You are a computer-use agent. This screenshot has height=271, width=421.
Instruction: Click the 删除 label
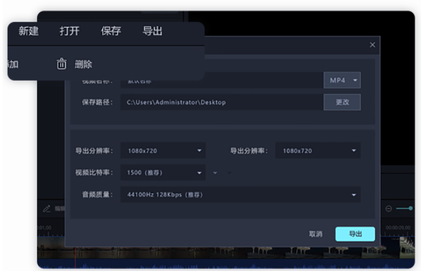click(83, 65)
